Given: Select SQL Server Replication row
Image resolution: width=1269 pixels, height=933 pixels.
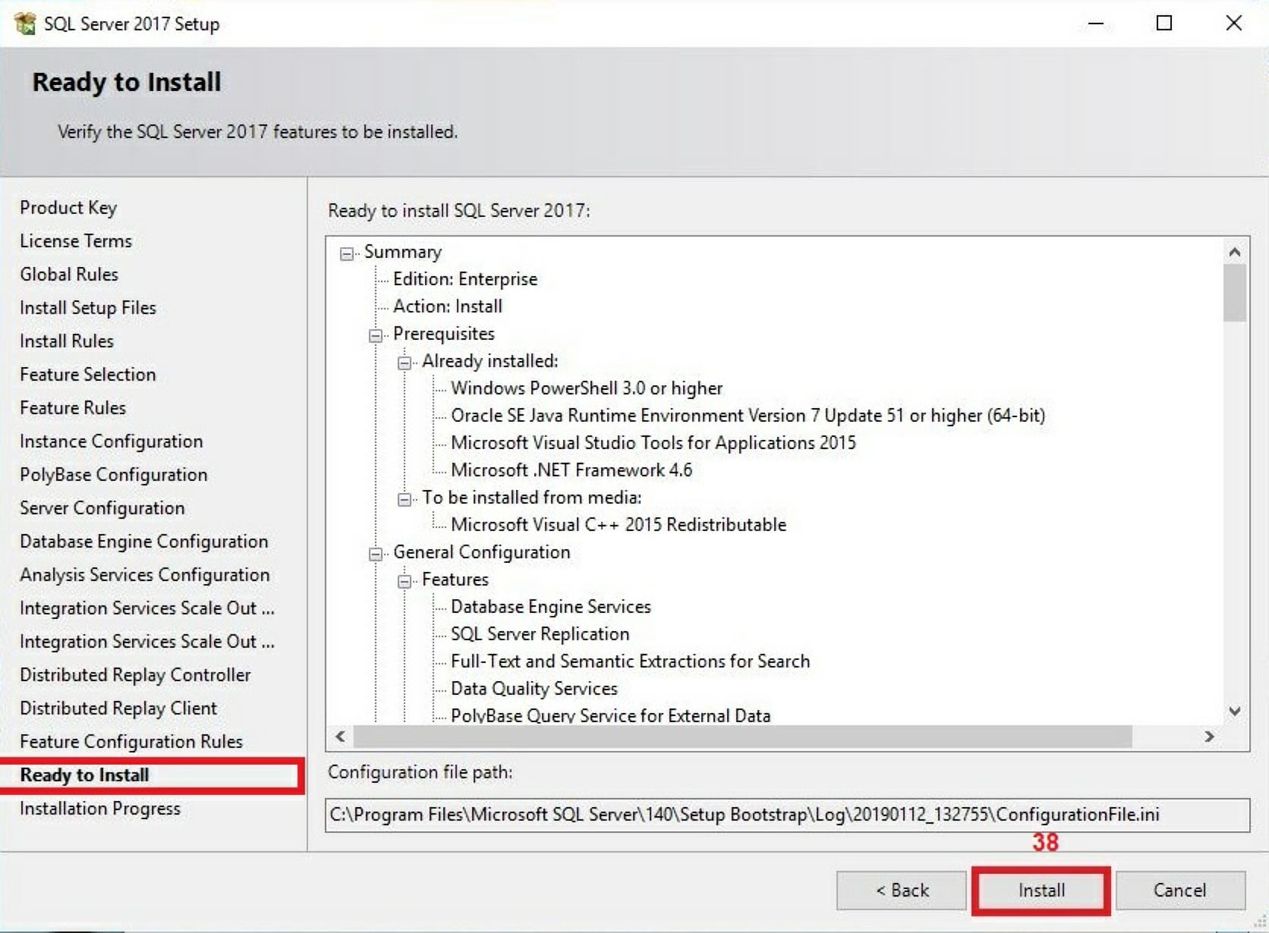Looking at the screenshot, I should point(540,634).
